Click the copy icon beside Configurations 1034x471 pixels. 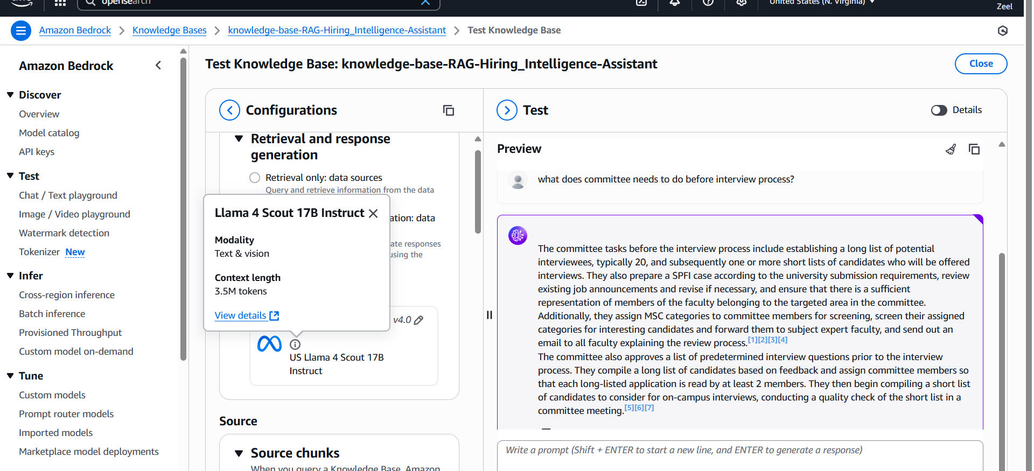coord(448,110)
